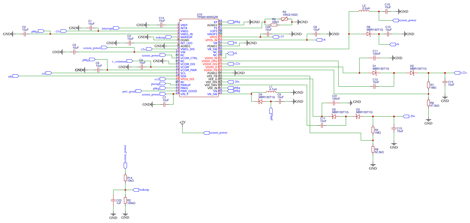Screen dimensions: 470x223
Task: Select the D4 diode symbol
Action: (260, 102)
